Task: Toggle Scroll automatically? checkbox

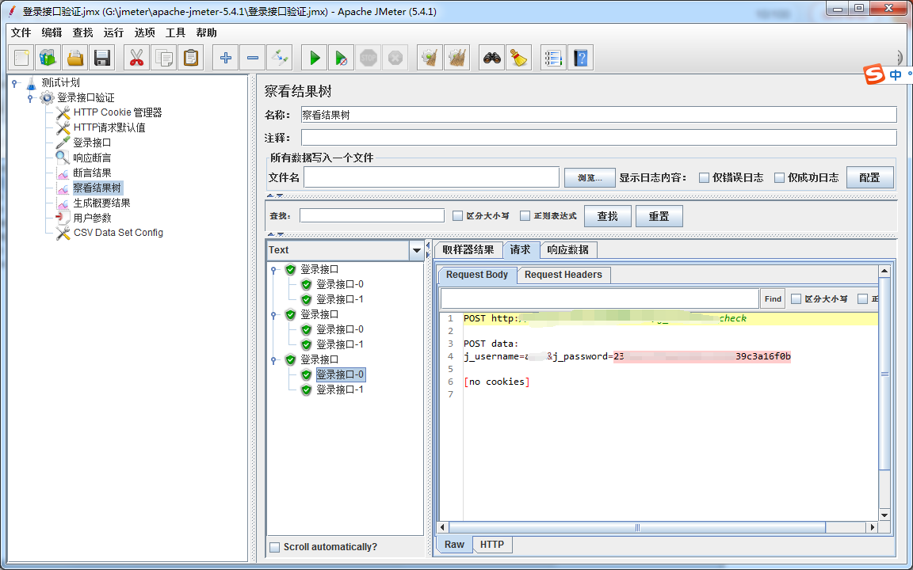Action: coord(275,547)
